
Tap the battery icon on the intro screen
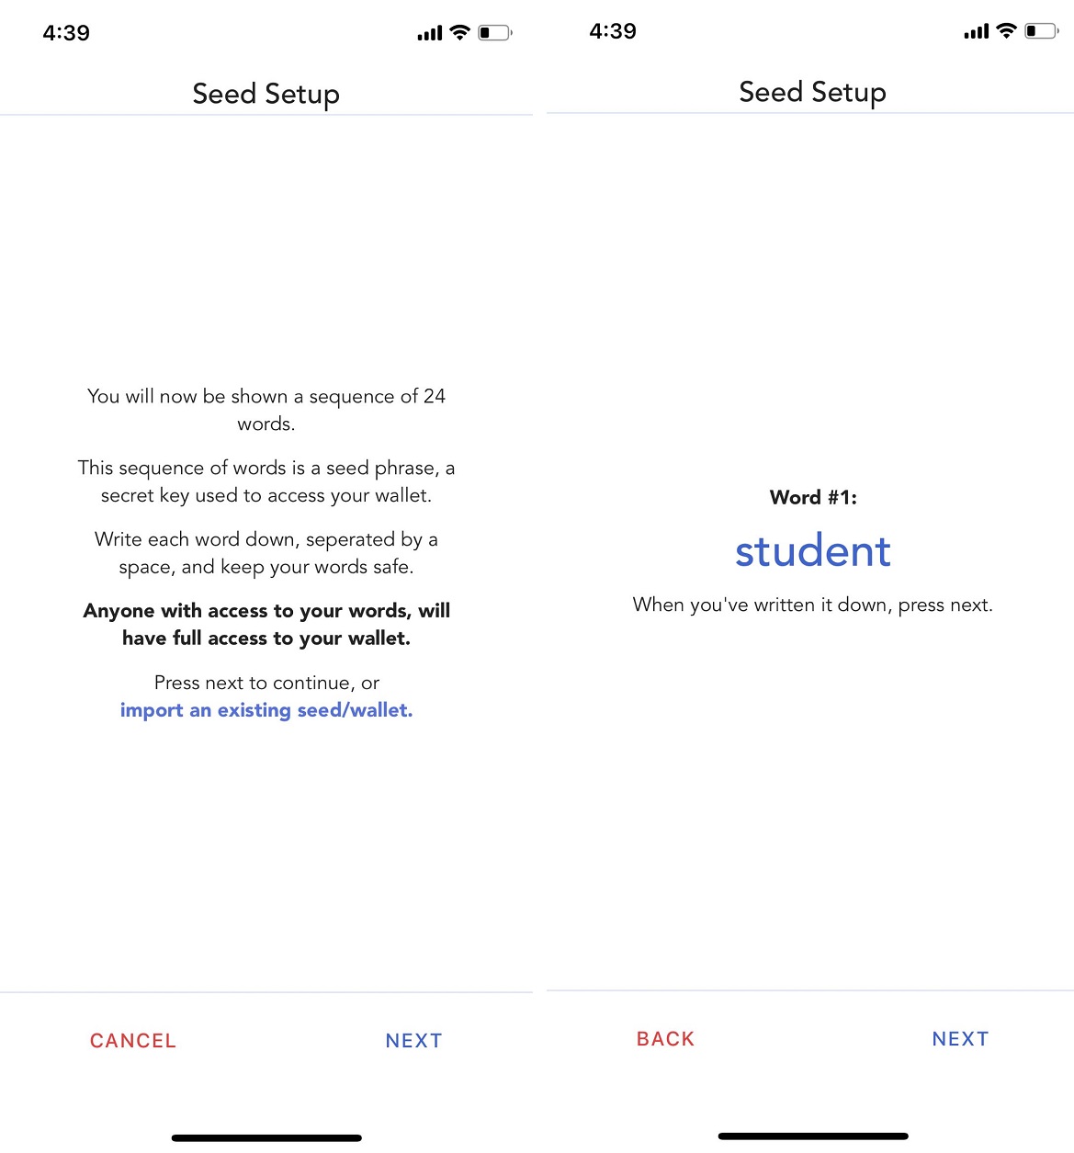494,33
